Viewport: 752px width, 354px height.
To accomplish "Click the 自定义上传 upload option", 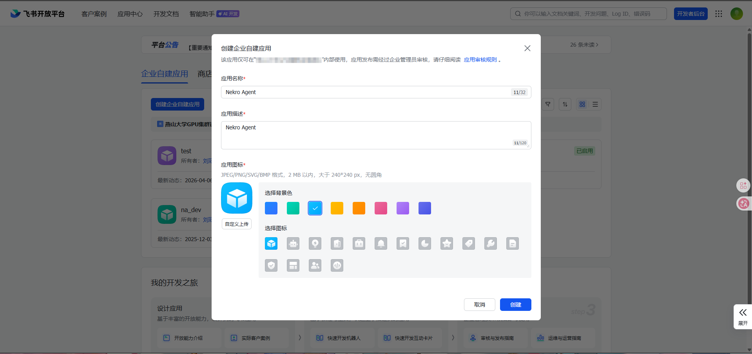I will pyautogui.click(x=236, y=224).
